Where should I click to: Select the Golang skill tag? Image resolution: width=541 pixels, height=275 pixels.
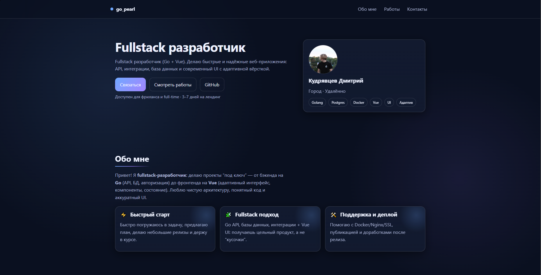coord(317,103)
